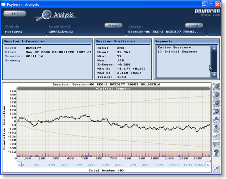Screen dimensions: 226x179
Task: Click the export data download-tray icon
Action: (216, 128)
